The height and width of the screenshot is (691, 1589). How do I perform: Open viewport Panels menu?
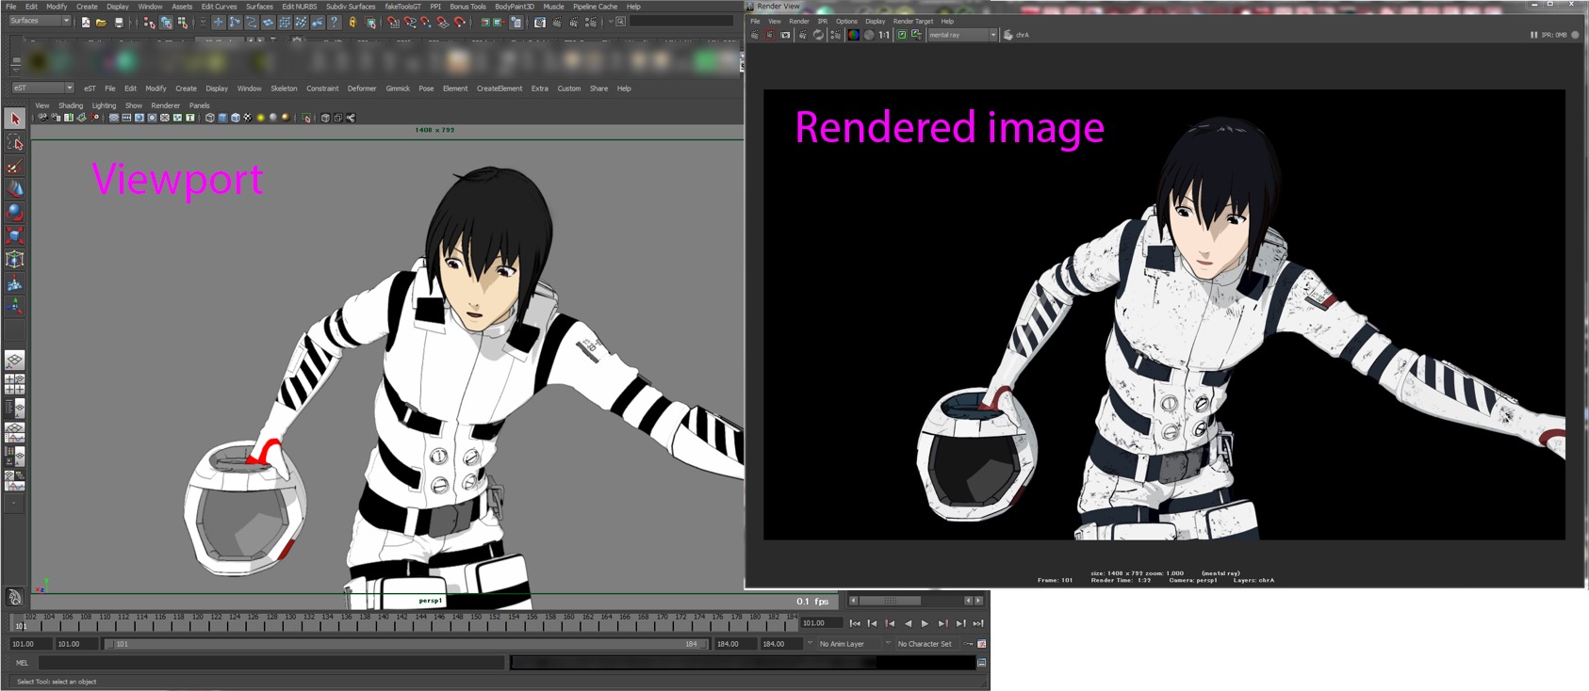coord(199,105)
